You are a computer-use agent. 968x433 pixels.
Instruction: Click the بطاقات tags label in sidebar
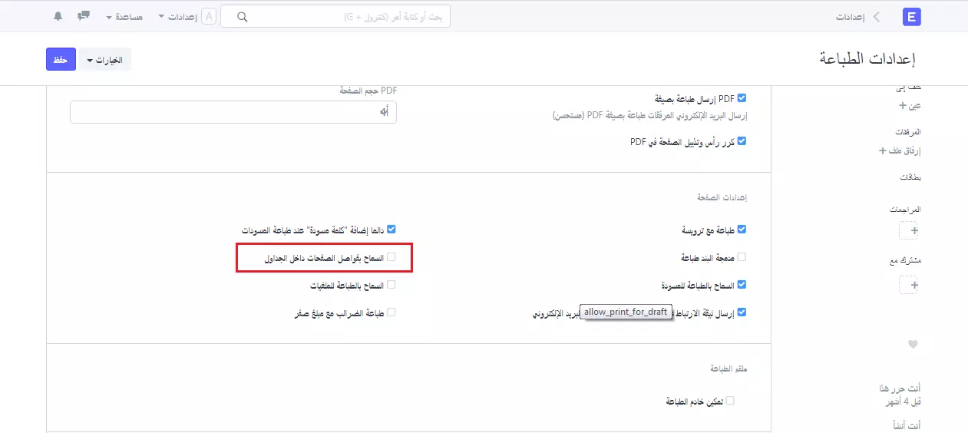click(910, 177)
